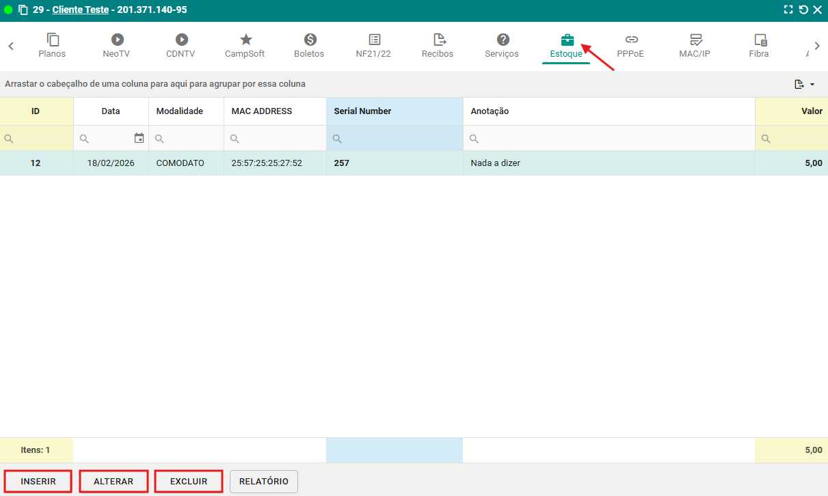The width and height of the screenshot is (828, 496).
Task: Open the PPPoE link icon tab
Action: (x=631, y=40)
